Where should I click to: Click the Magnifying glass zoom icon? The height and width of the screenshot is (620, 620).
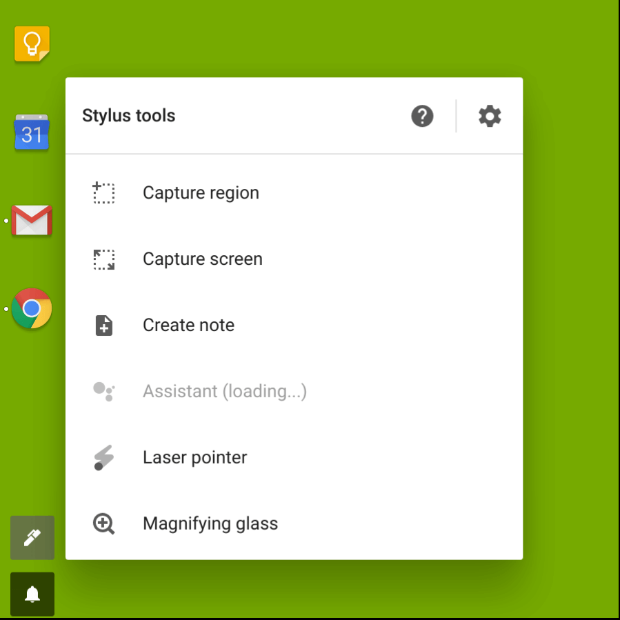click(x=104, y=524)
